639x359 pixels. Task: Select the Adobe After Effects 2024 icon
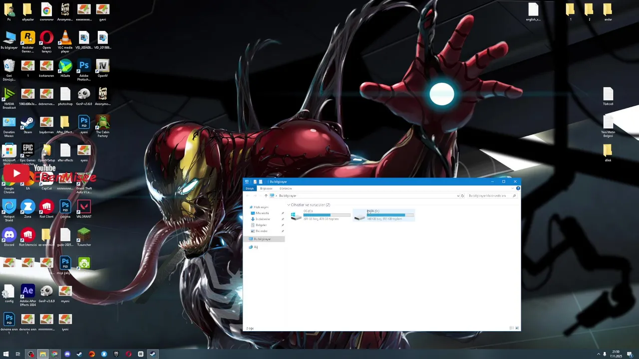[x=28, y=295]
